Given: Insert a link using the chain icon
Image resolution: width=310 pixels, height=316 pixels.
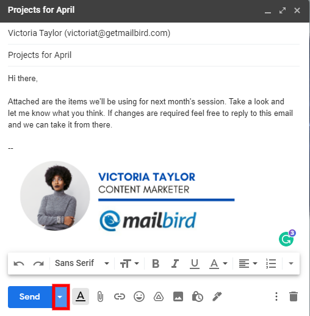Looking at the screenshot, I should [120, 296].
